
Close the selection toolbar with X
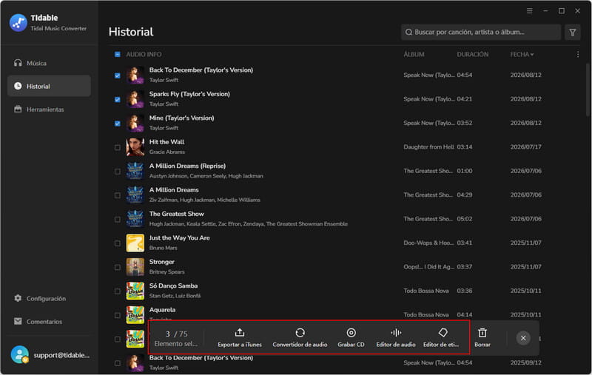coord(523,338)
